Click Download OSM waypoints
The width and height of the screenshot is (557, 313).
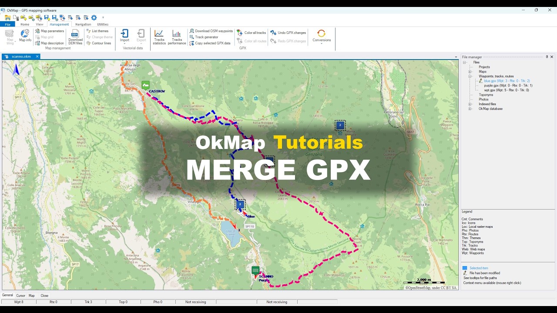pyautogui.click(x=211, y=31)
